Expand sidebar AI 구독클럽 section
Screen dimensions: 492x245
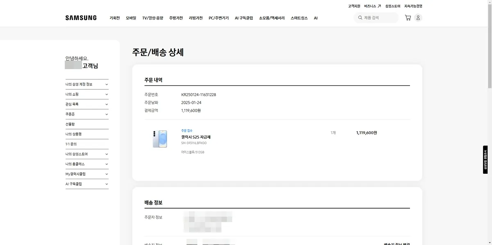click(87, 184)
